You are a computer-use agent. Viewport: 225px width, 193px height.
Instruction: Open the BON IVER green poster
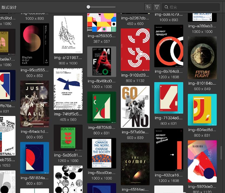(x=68, y=138)
